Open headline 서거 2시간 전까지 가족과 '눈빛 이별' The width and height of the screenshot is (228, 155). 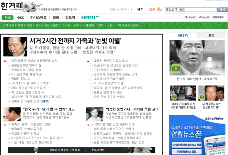click(75, 41)
